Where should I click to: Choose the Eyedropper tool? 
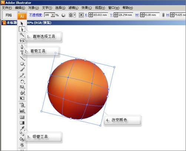(x=22, y=128)
